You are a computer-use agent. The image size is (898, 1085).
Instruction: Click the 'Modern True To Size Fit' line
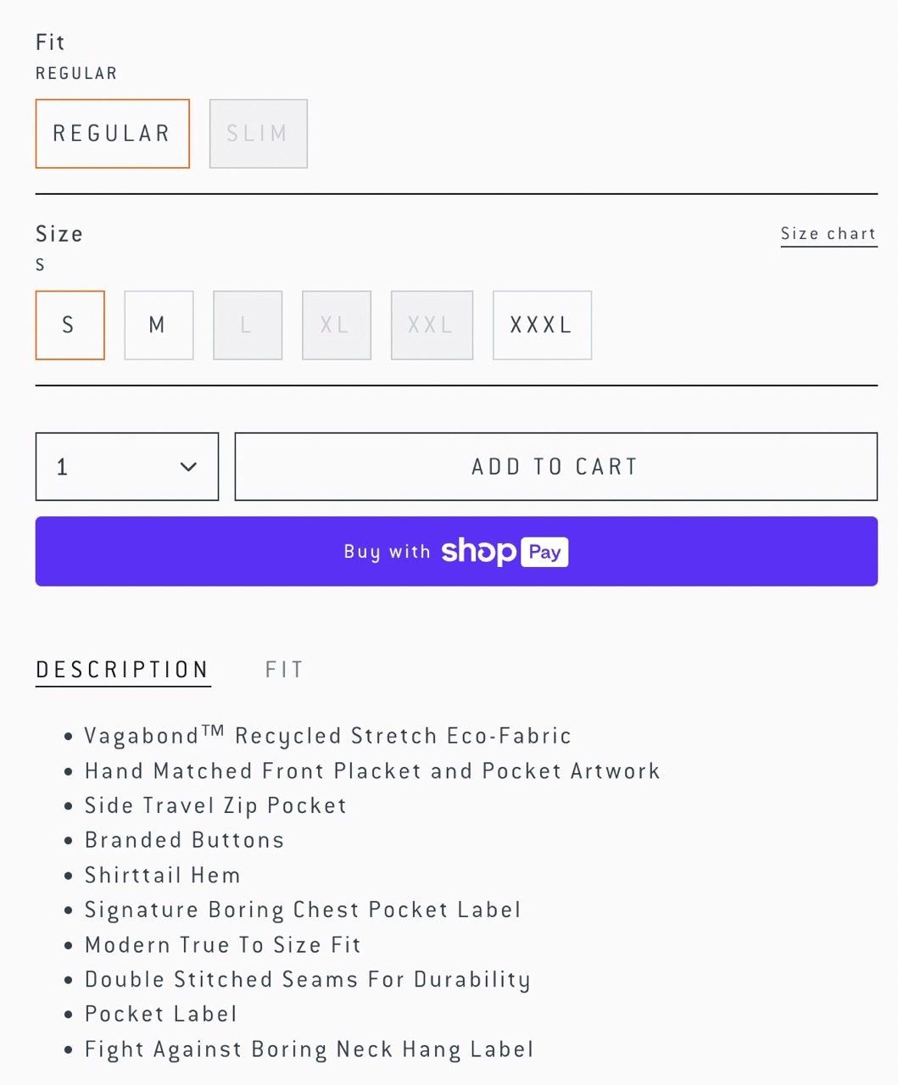[x=222, y=944]
